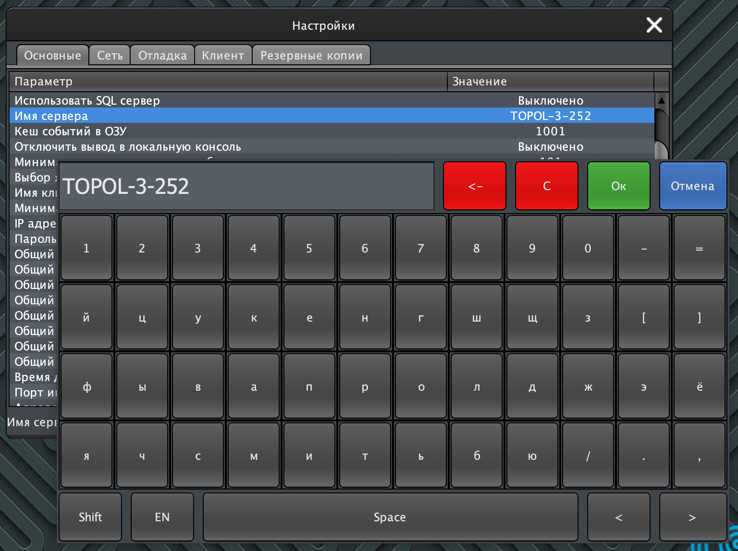Image resolution: width=738 pixels, height=551 pixels.
Task: Cancel editing with the Отмена button
Action: click(x=693, y=186)
